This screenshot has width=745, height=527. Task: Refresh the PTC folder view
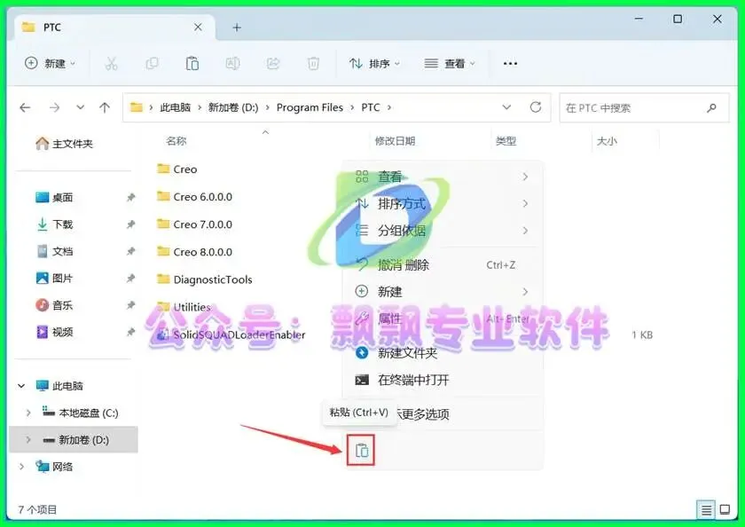(536, 107)
